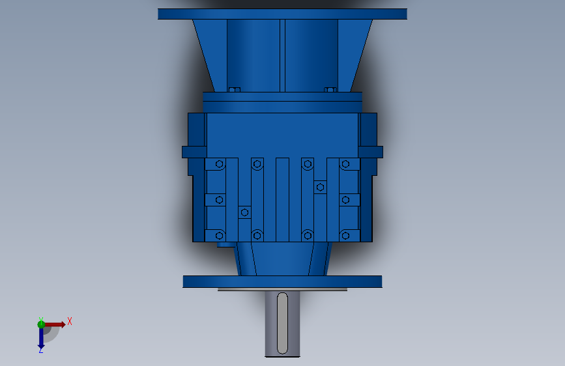Select the top mounting flange plate

click(x=283, y=14)
